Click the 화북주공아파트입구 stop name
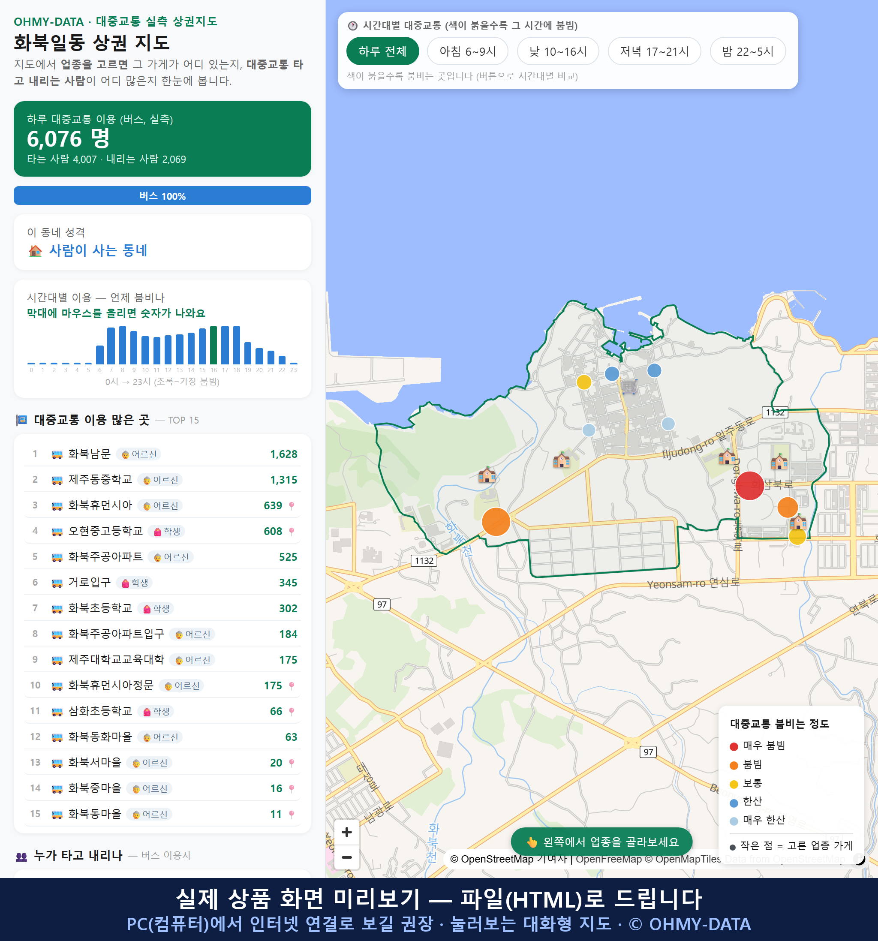Screen dimensions: 878x941 pos(116,634)
